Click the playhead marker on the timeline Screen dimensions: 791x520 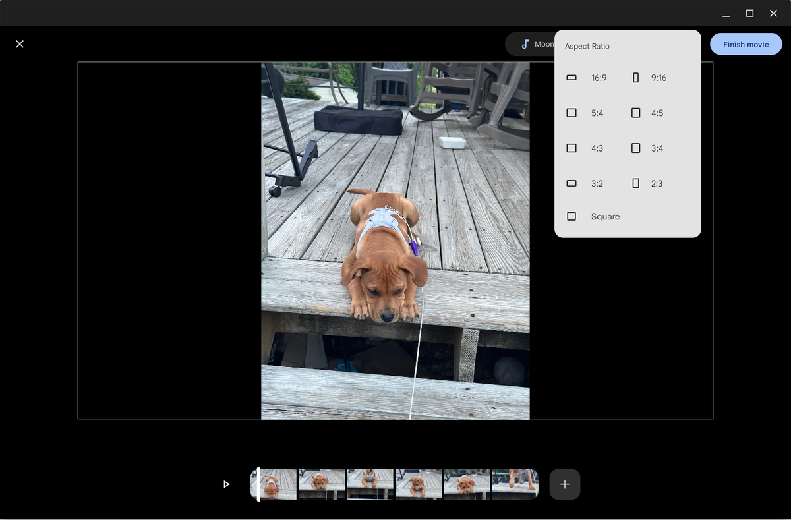pos(258,484)
